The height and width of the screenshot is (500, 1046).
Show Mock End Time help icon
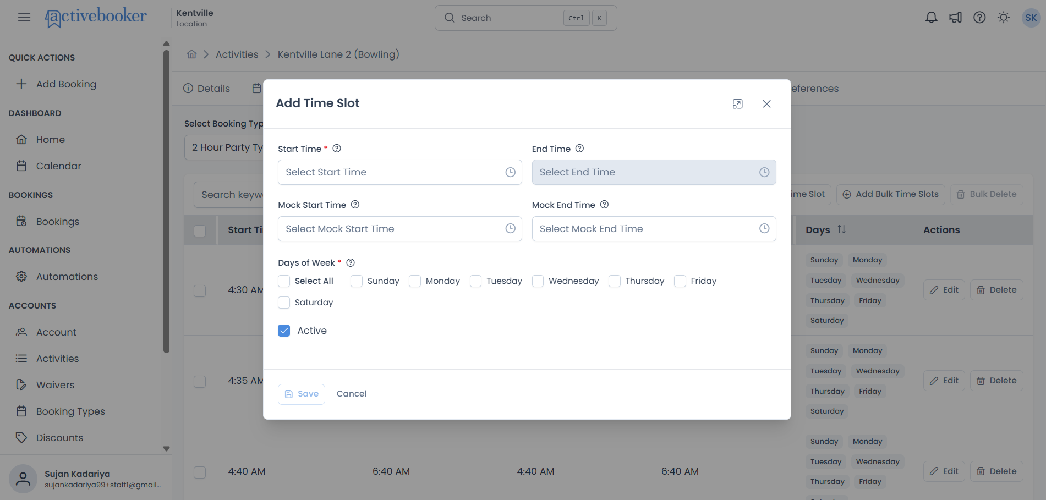pos(604,205)
